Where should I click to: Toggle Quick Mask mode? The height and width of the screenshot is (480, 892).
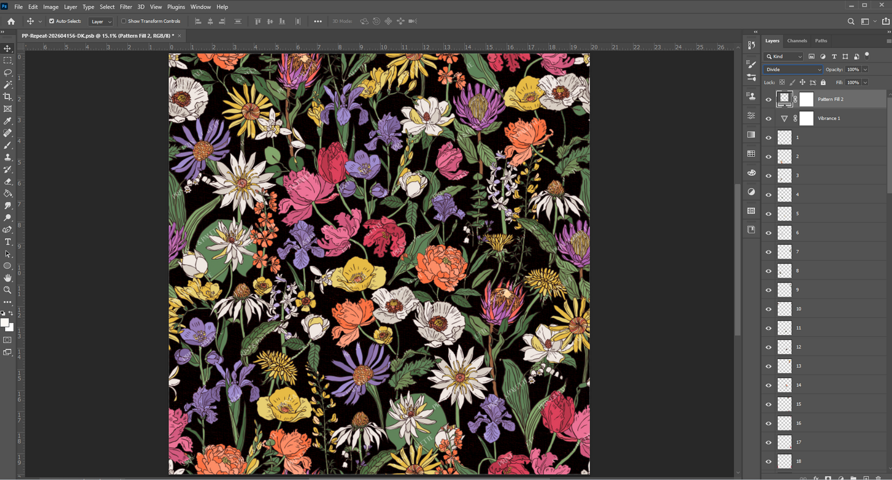coord(7,340)
